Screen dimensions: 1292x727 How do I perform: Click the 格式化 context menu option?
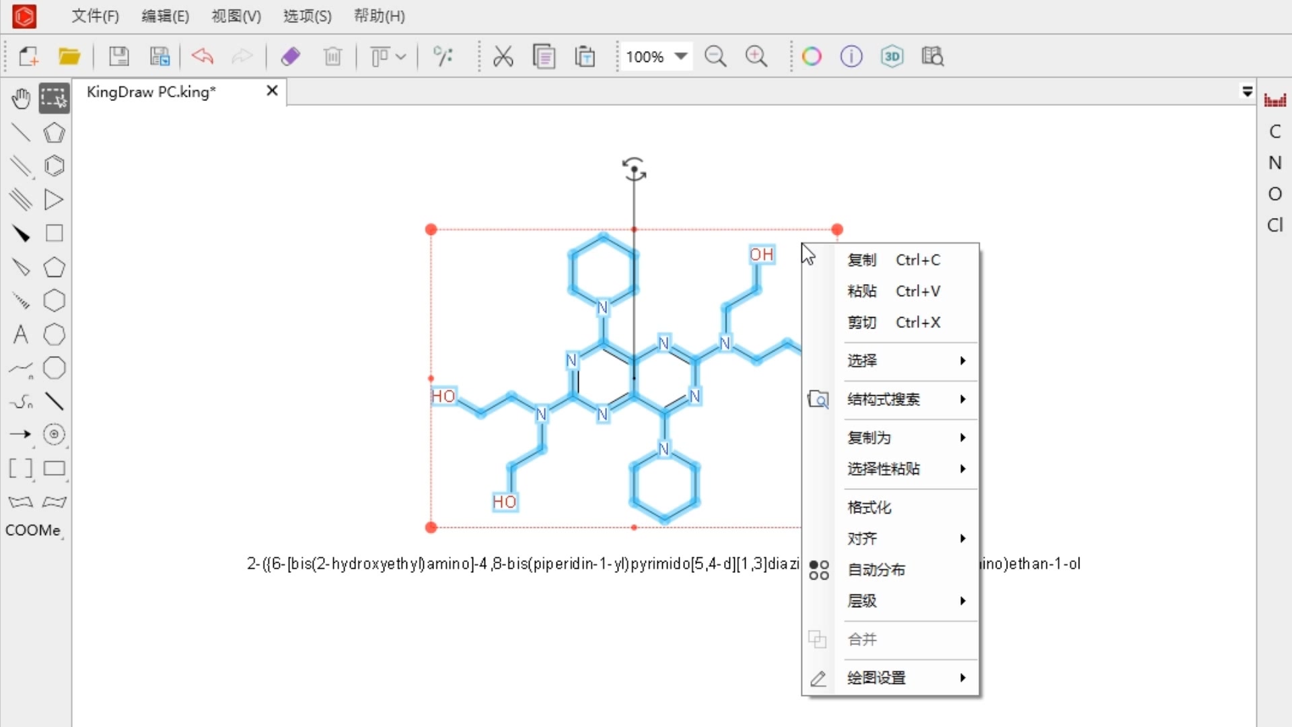(x=869, y=507)
